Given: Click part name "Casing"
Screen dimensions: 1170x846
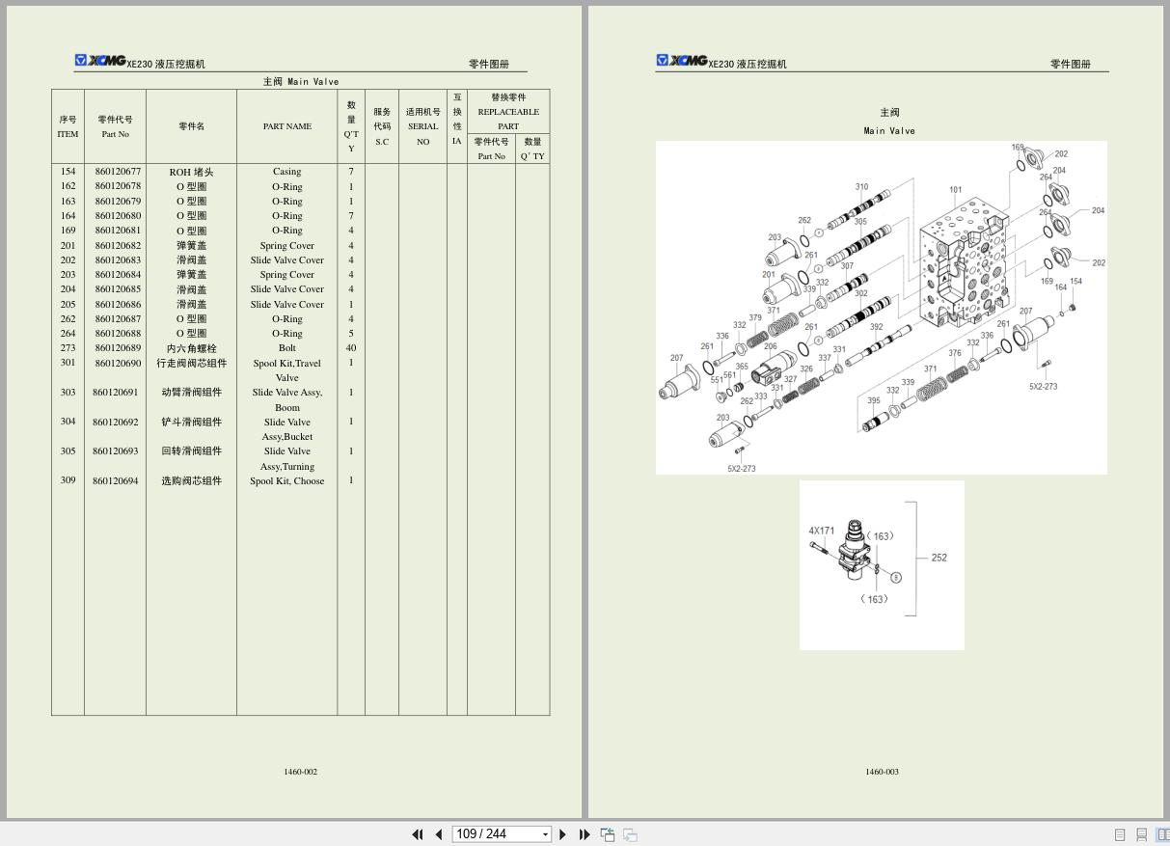Looking at the screenshot, I should [x=286, y=172].
